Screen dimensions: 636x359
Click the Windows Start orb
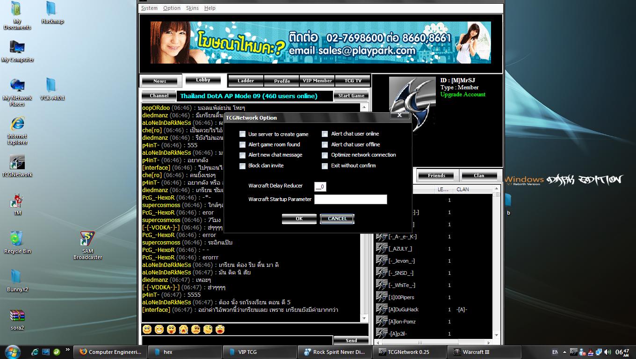click(x=12, y=352)
